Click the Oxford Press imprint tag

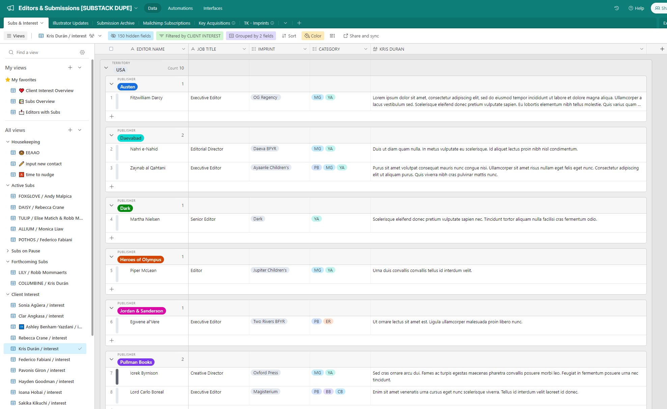(x=266, y=373)
